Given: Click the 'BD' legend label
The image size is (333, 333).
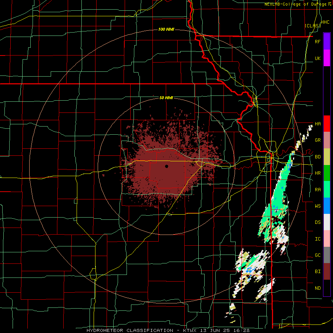Looking at the screenshot, I should (317, 157).
